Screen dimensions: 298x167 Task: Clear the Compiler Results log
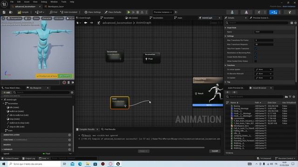pyautogui.click(x=215, y=151)
